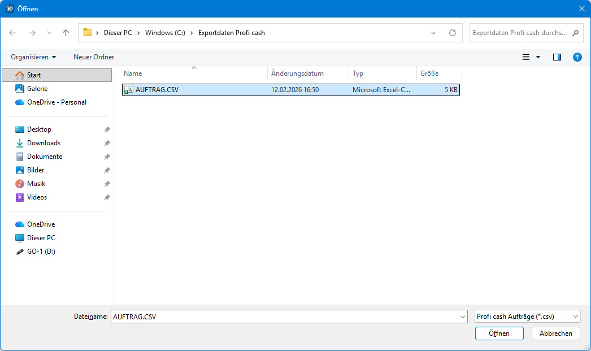Open the Help icon in the toolbar
591x351 pixels.
point(577,57)
